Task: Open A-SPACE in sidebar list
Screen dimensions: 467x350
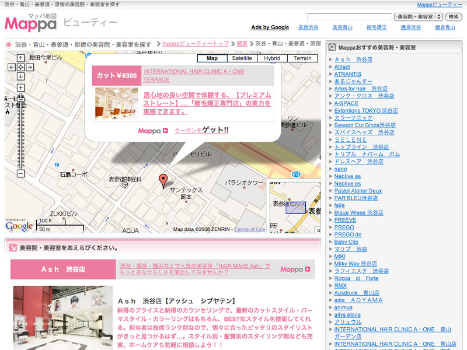Action: coord(346,103)
